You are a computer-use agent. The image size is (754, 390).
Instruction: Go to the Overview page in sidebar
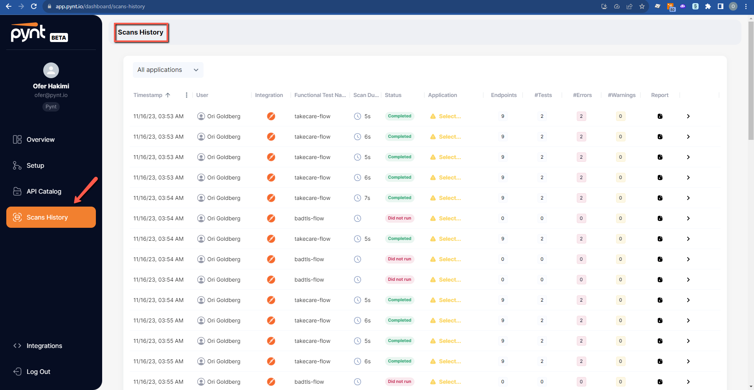40,139
